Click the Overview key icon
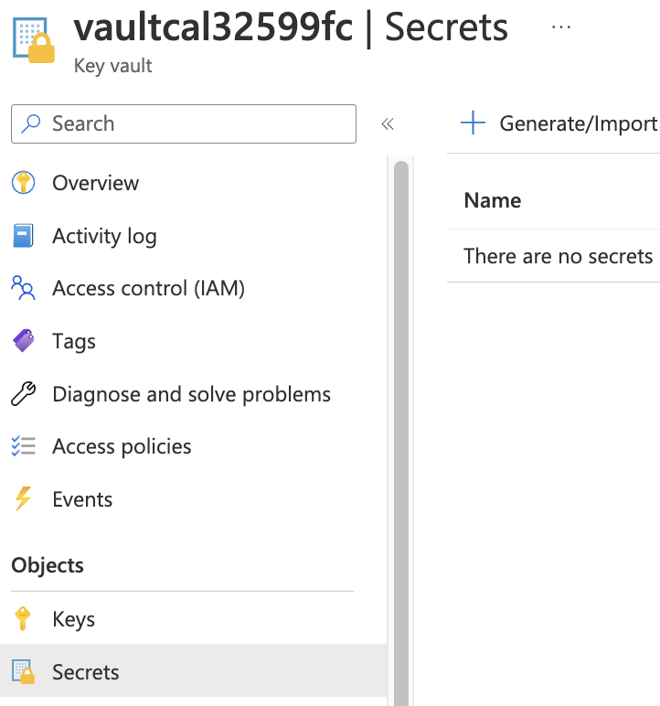The width and height of the screenshot is (660, 706). pyautogui.click(x=23, y=183)
